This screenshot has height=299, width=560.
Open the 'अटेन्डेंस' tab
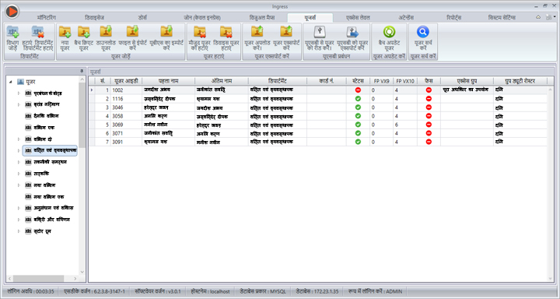[406, 18]
